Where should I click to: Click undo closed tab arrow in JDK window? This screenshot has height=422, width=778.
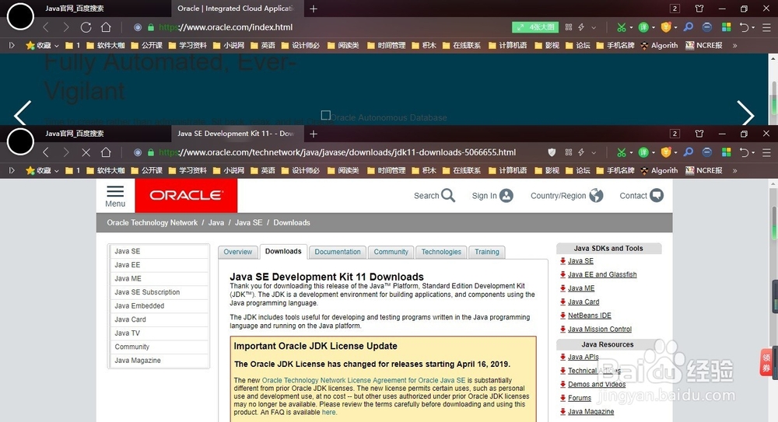point(744,152)
